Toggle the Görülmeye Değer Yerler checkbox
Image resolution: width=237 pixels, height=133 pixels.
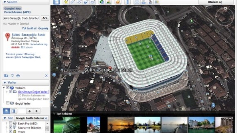click(x=10, y=91)
